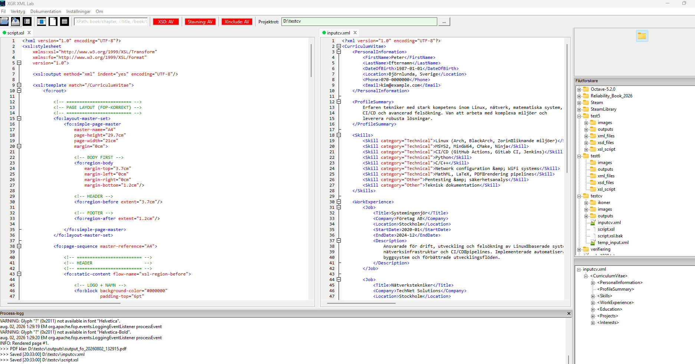Fold fo:layout-master-set at line 15
This screenshot has width=695, height=364.
point(19,118)
